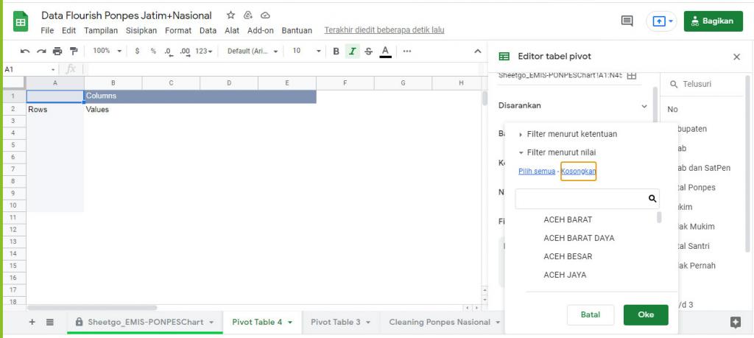Toggle italic formatting
Screen dimensions: 754x338
[353, 51]
